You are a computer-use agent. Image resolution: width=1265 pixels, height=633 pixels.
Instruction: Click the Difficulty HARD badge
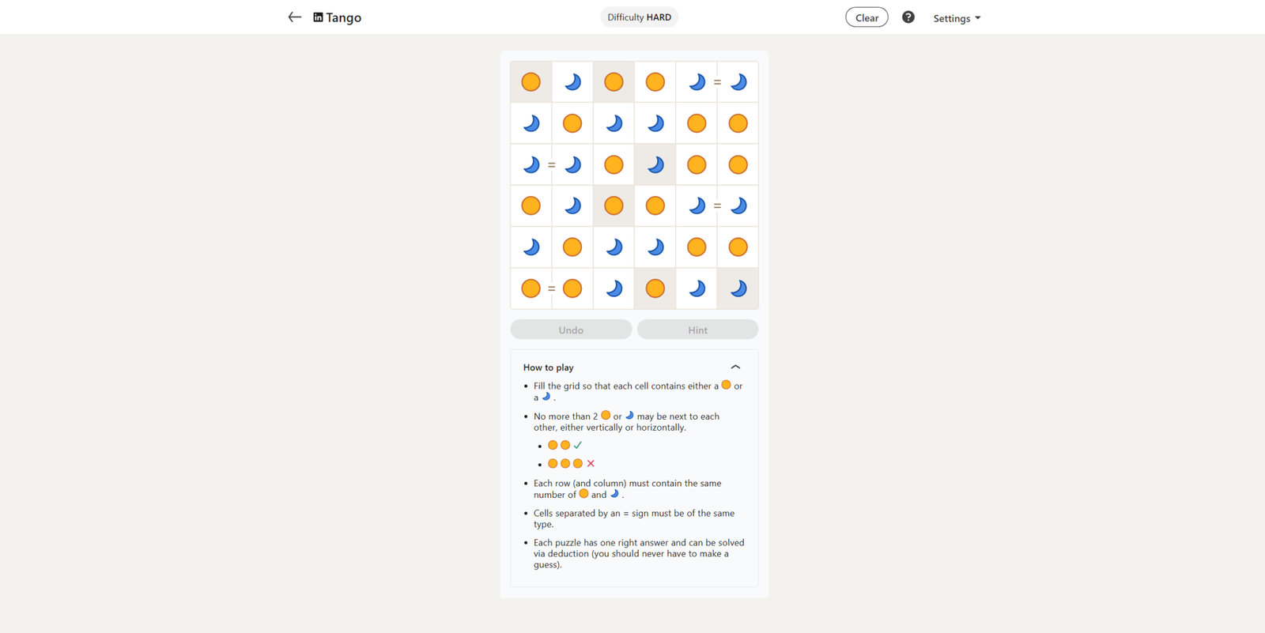[x=639, y=17]
